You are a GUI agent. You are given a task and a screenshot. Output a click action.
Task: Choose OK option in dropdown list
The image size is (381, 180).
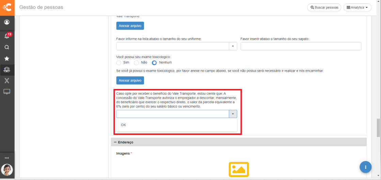coord(124,125)
